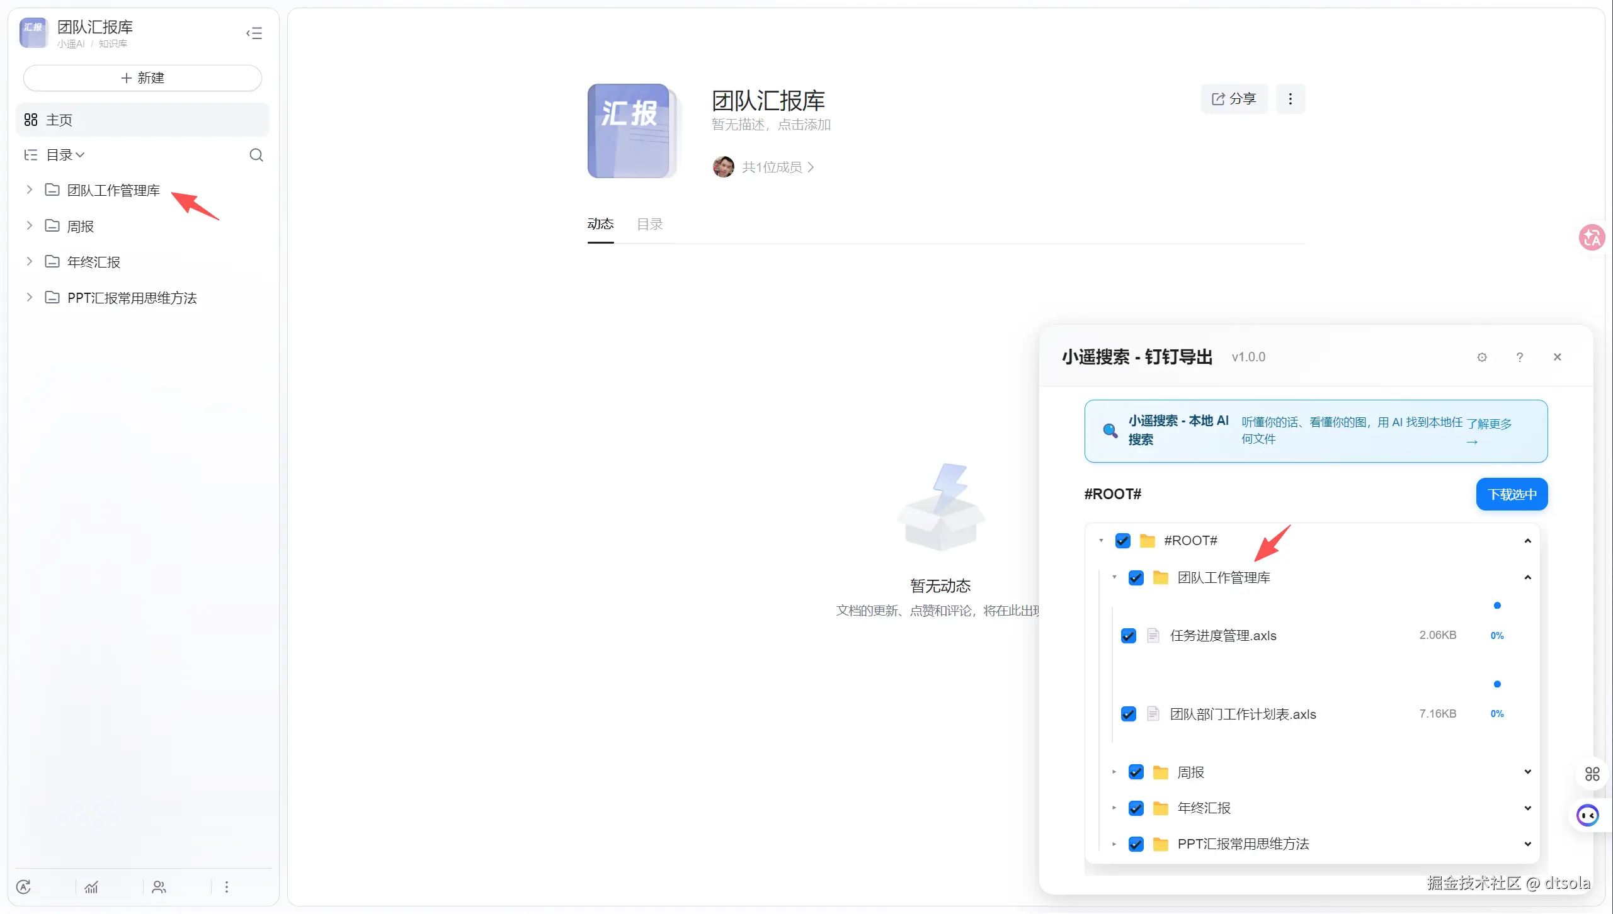Screen dimensions: 1613x914
Task: Open settings gear in 钉钉导出 panel
Action: click(1481, 357)
